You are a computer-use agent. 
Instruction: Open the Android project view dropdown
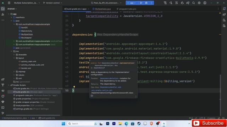point(12,9)
